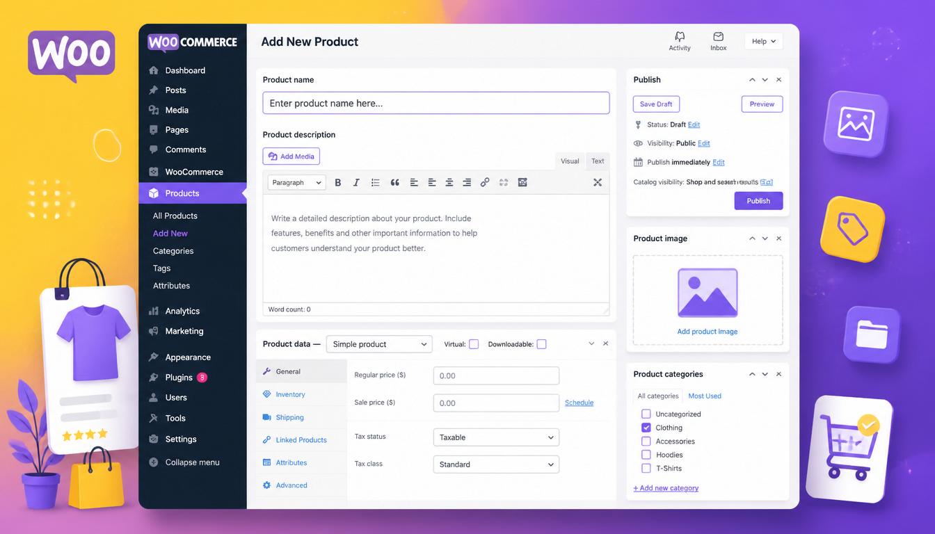Switch editor to the Visual tab
935x534 pixels.
pyautogui.click(x=570, y=161)
